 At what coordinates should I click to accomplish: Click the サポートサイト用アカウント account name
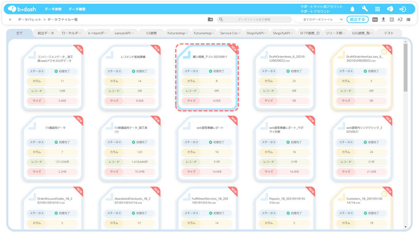[x=321, y=7]
